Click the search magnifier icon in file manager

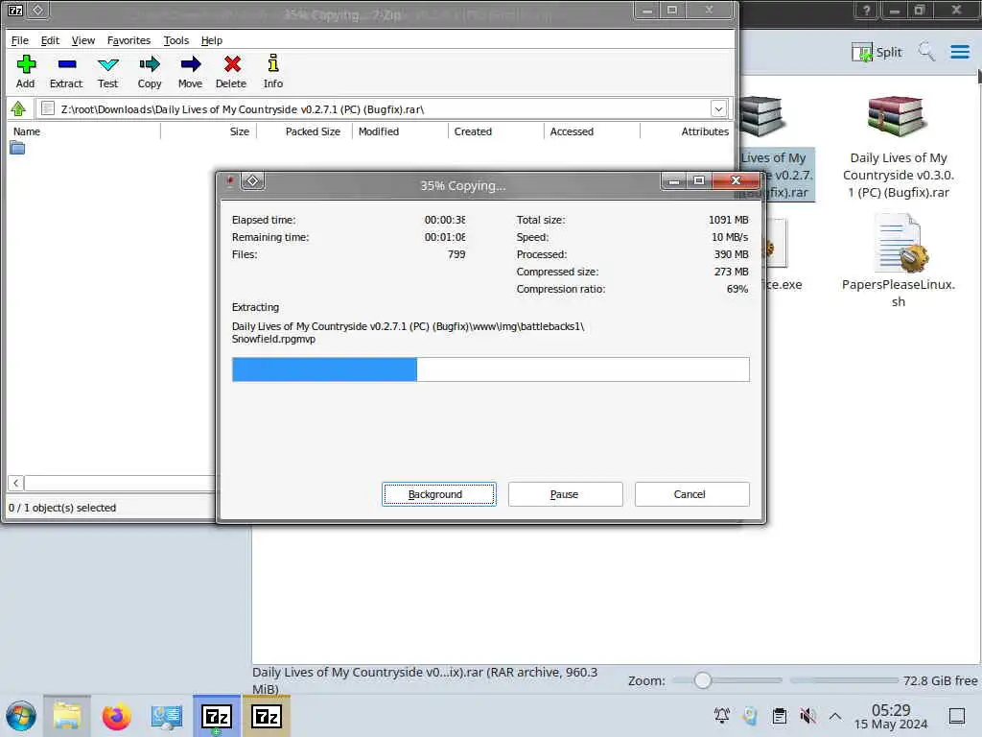(x=926, y=52)
